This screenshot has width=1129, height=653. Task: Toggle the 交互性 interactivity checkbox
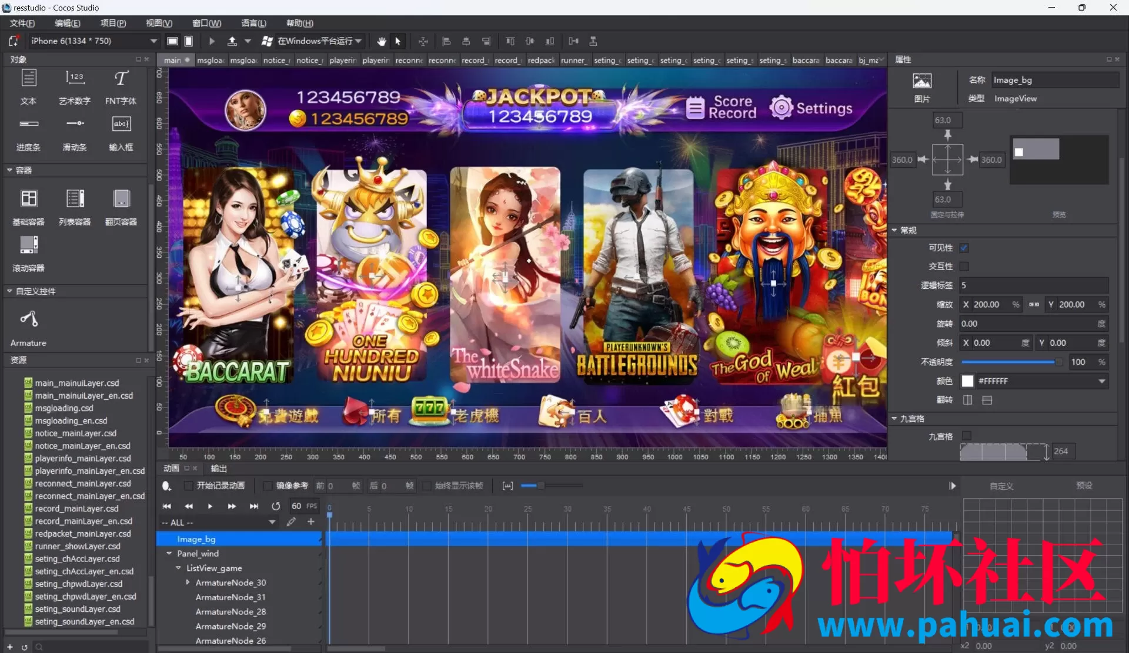(x=964, y=267)
